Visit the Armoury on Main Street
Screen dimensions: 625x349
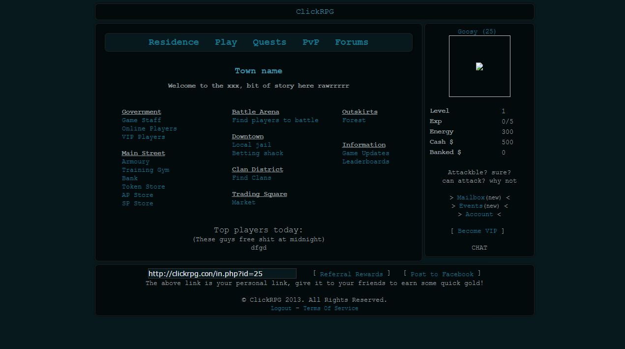click(136, 161)
